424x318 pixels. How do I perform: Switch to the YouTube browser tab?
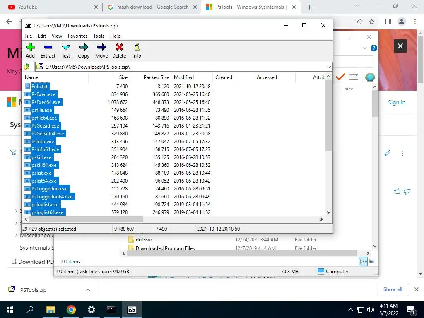pos(51,7)
